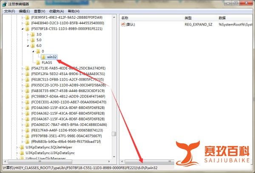Viewport: 255px width, 173px height.
Task: Click folder icon of {F5A2713E-FAB5-4EDE...} key
Action: [x=27, y=68]
